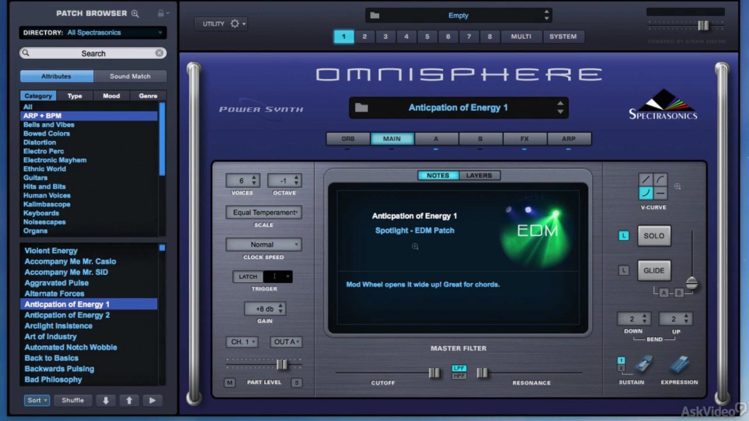Open the OUT A output dropdown
Screen dimensions: 749x421
coord(286,342)
